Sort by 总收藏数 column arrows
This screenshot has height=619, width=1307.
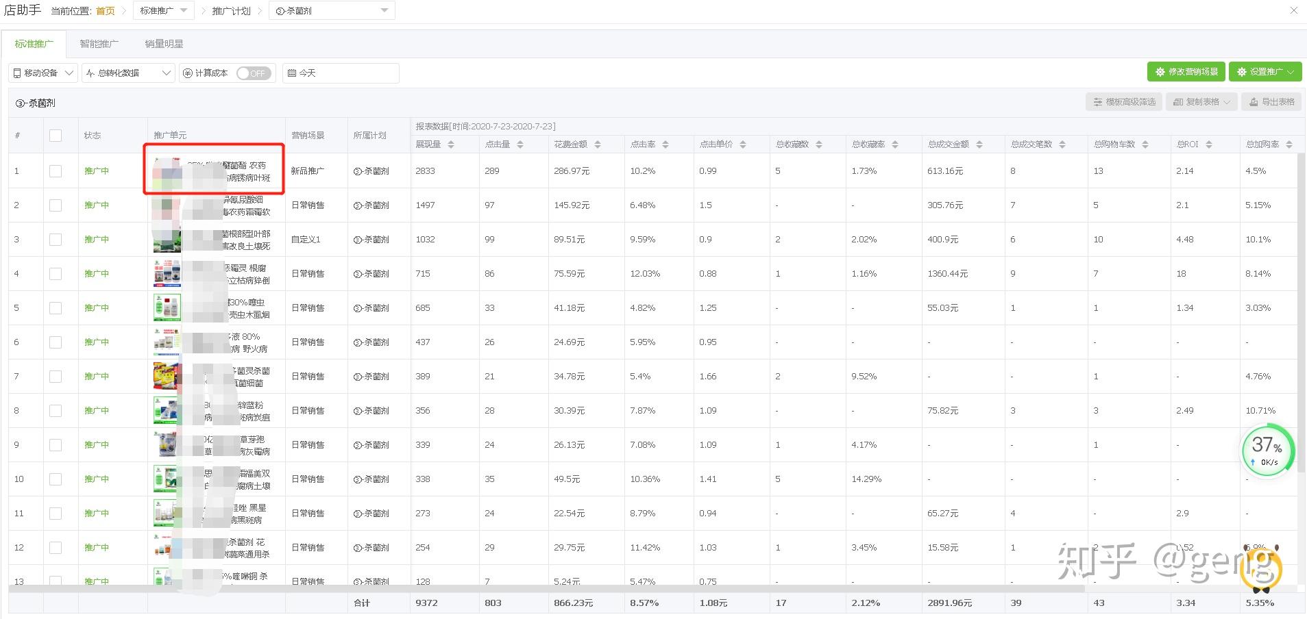[x=819, y=144]
